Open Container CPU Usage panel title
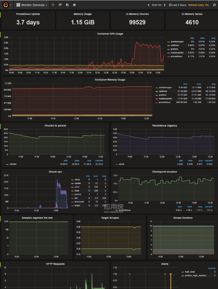218x289 pixels. (110, 34)
